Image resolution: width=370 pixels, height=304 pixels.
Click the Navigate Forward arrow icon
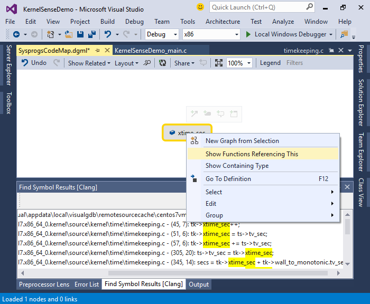(x=34, y=34)
